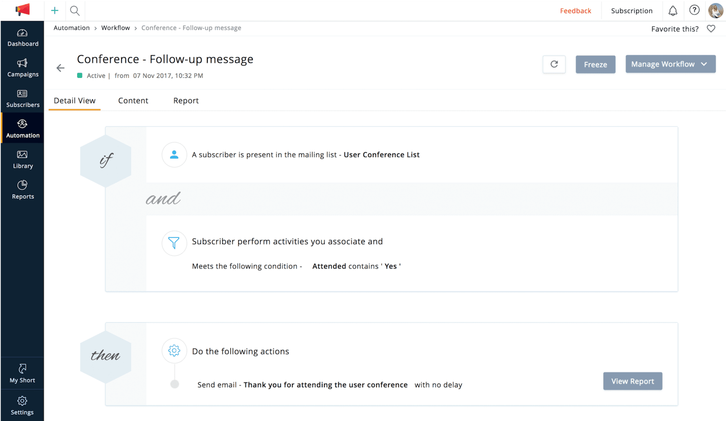The image size is (726, 421).
Task: Click the workflow title 'Conference - Follow-up message'
Action: [165, 59]
